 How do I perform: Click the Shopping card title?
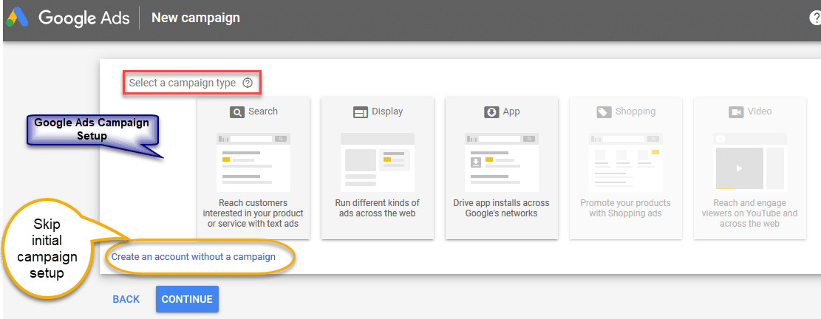[636, 112]
